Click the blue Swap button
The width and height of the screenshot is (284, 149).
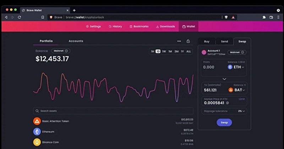(x=224, y=122)
